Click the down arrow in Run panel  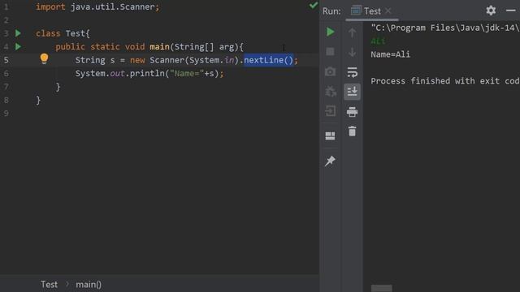pyautogui.click(x=352, y=52)
